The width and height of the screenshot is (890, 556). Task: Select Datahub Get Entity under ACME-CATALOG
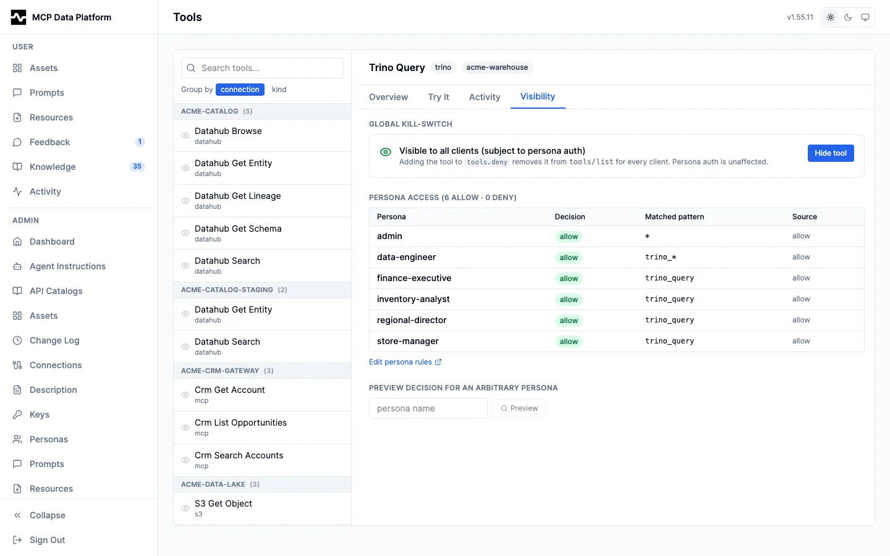pyautogui.click(x=262, y=168)
